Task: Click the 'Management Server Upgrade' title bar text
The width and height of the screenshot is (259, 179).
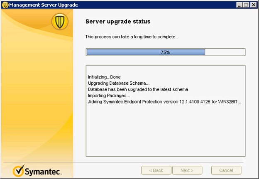Action: pos(44,5)
